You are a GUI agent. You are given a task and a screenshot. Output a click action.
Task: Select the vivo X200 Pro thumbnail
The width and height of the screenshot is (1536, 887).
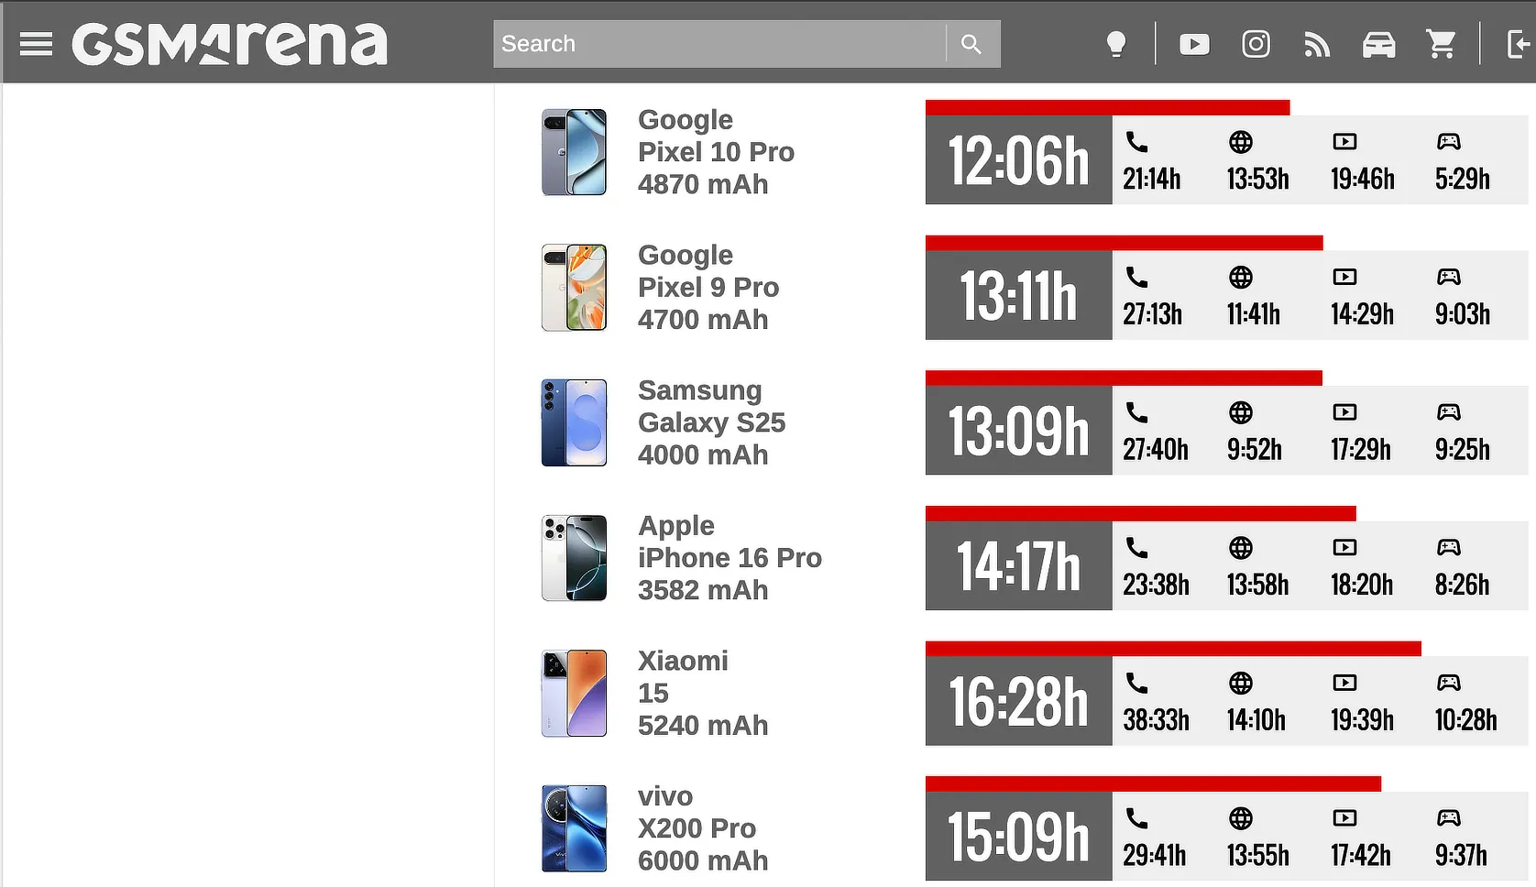click(574, 828)
